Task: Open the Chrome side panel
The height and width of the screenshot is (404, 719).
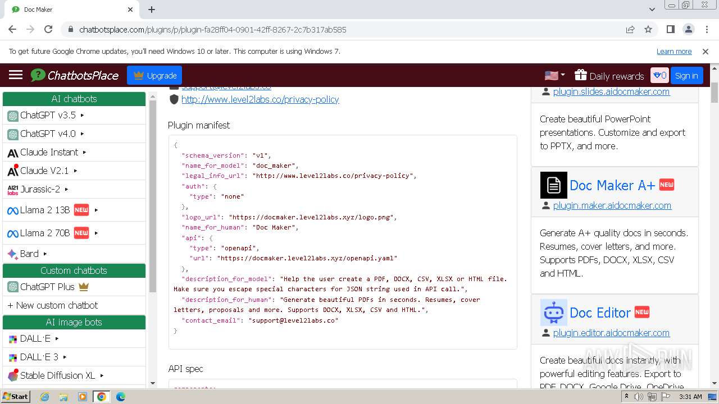Action: (670, 29)
